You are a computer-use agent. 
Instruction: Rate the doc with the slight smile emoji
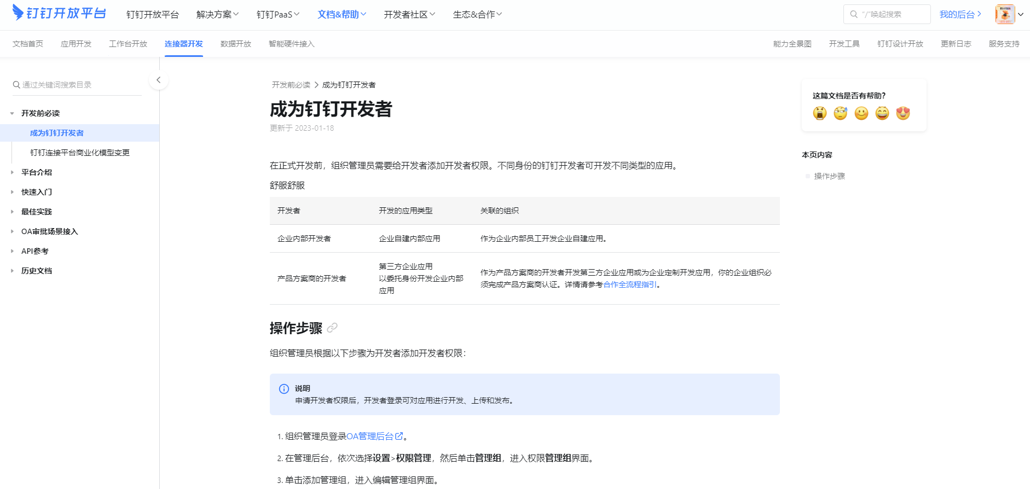(x=861, y=113)
